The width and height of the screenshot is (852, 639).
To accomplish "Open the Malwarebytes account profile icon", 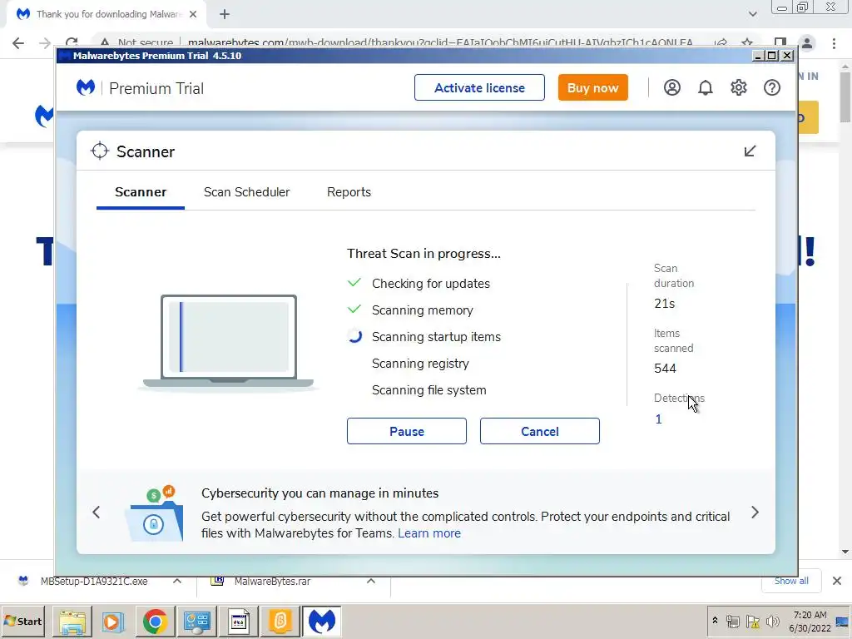I will point(671,87).
